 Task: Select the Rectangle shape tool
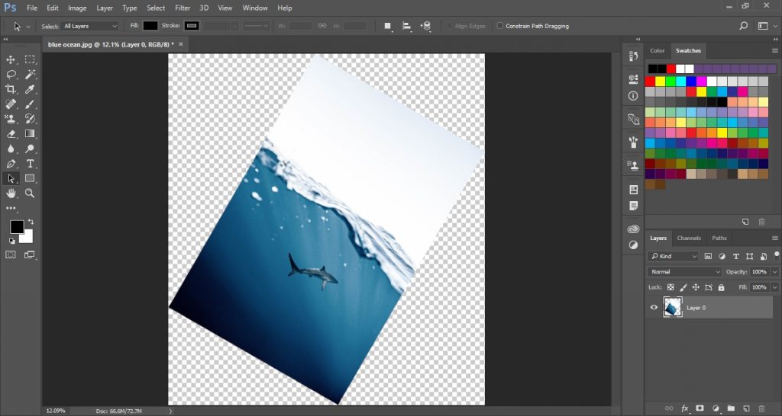click(30, 178)
